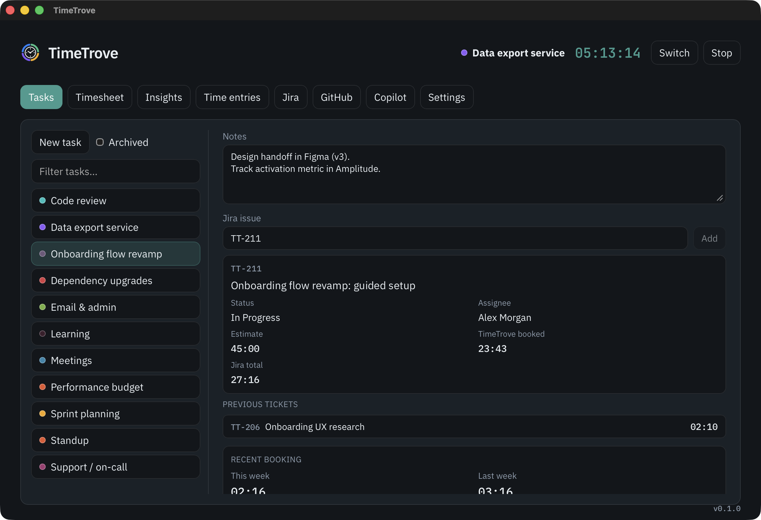The height and width of the screenshot is (520, 761).
Task: Stop the running timer
Action: 722,53
